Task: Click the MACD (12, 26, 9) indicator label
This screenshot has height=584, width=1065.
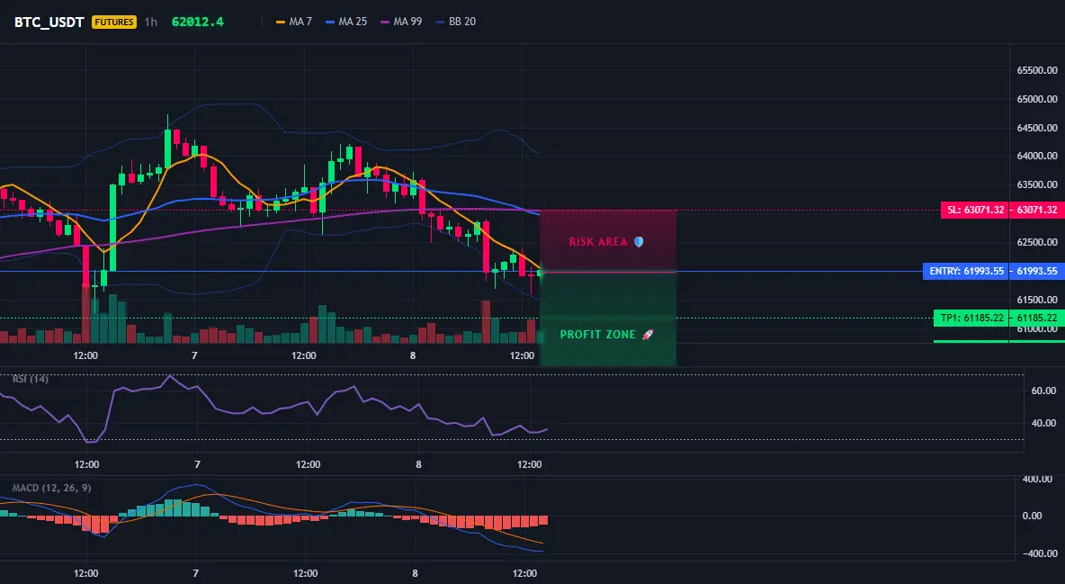Action: coord(51,488)
